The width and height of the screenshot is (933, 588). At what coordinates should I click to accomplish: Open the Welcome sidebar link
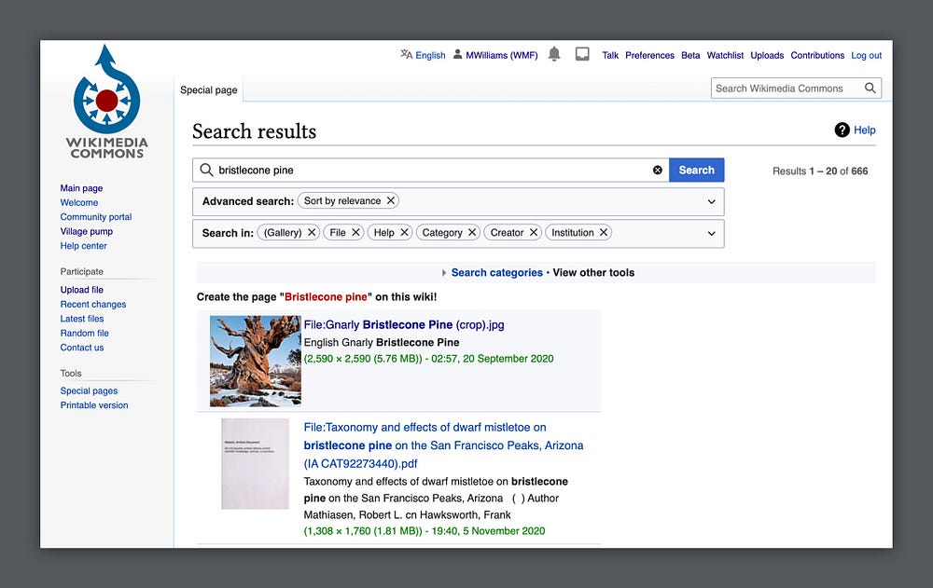pos(79,202)
